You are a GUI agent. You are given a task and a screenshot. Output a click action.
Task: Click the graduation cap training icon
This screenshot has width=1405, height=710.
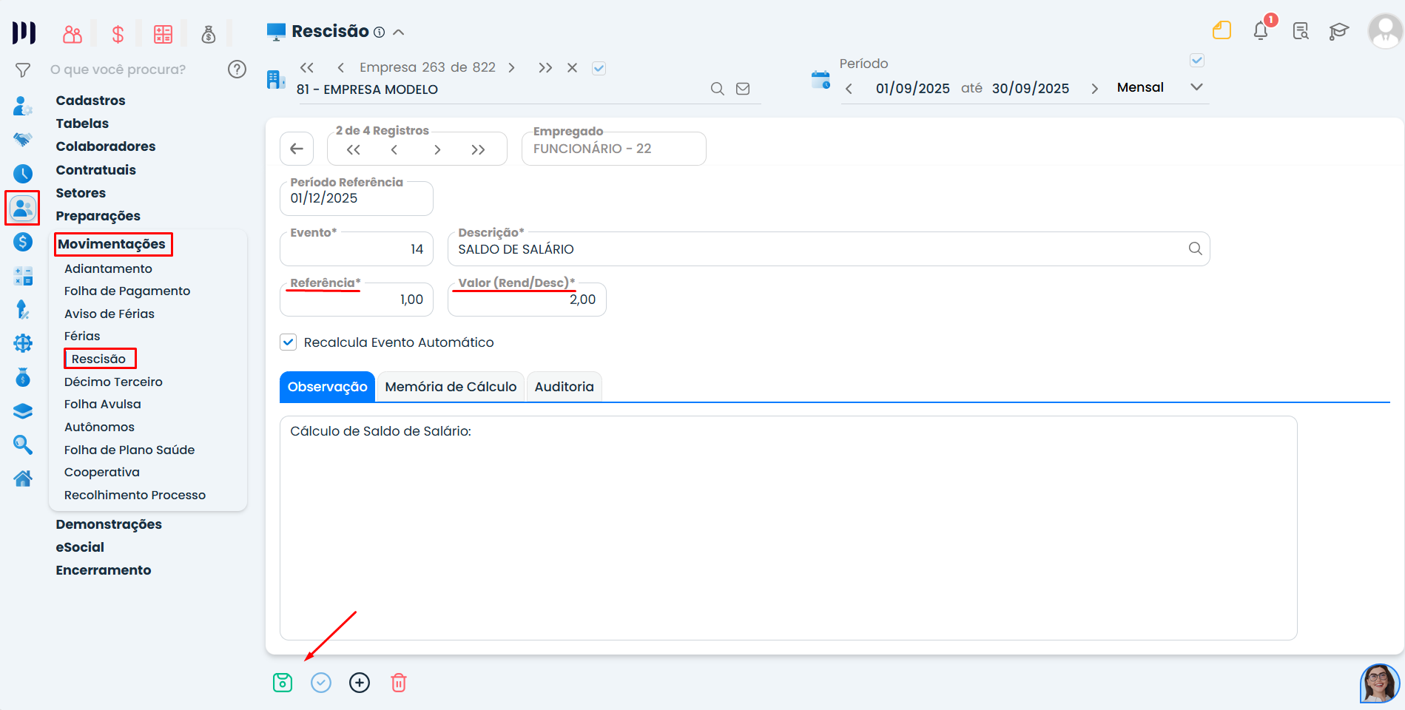(1339, 32)
